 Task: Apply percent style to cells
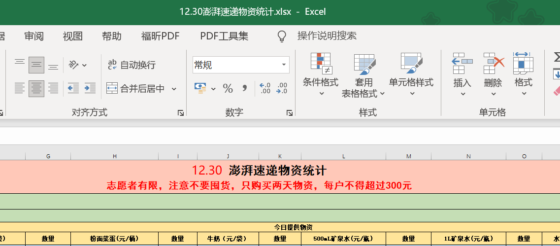pos(228,89)
